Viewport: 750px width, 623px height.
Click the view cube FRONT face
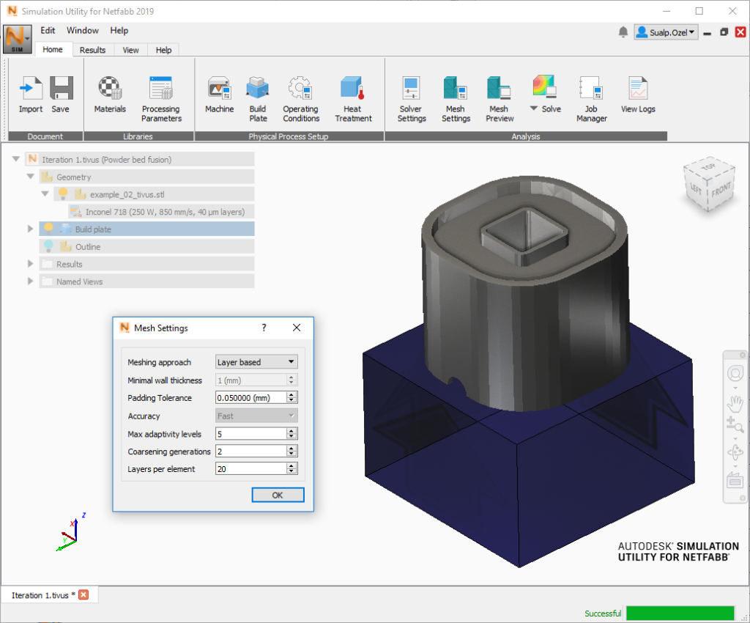coord(721,191)
